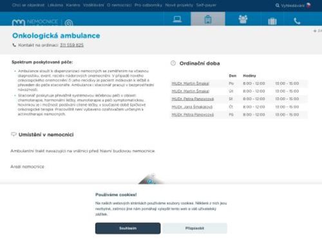The height and width of the screenshot is (242, 322).
Task: Click the Den column header
Action: click(232, 76)
